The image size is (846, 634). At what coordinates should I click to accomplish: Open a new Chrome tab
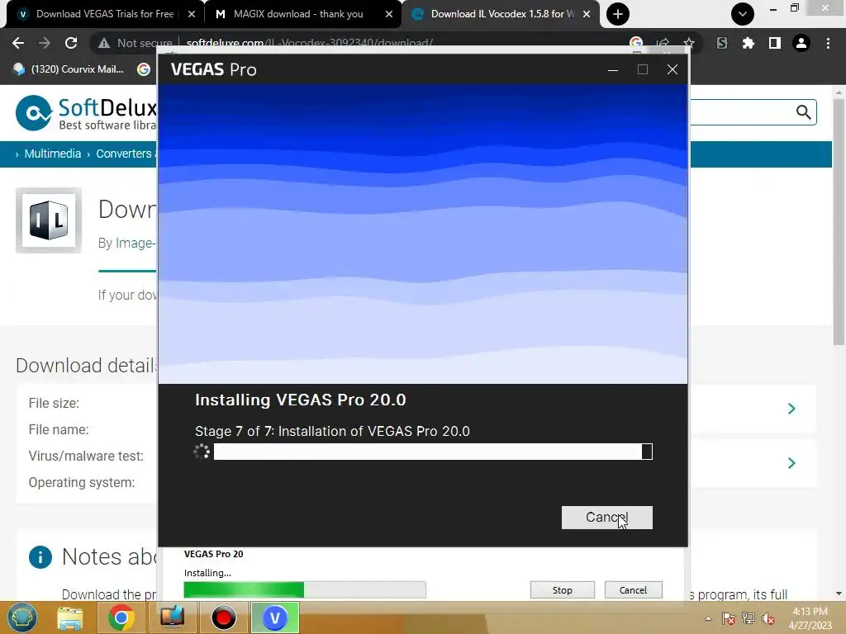click(618, 14)
